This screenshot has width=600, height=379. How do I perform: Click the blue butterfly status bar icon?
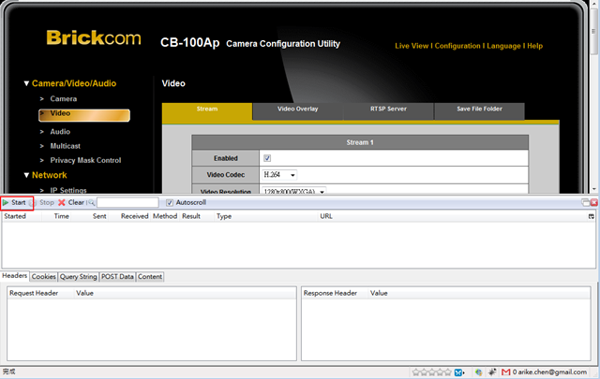(458, 372)
